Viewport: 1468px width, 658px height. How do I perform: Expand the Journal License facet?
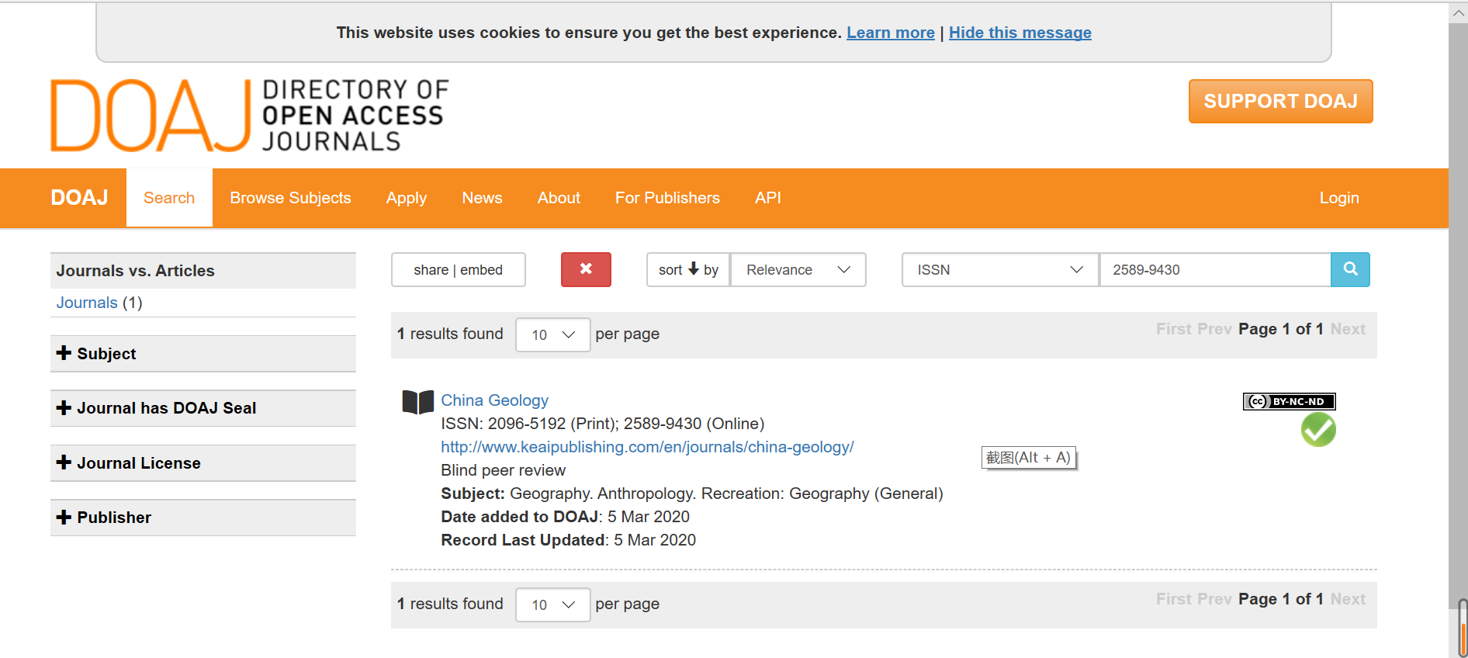pos(203,463)
